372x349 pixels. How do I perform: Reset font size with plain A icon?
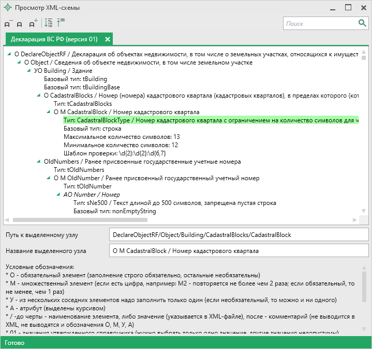coord(20,24)
